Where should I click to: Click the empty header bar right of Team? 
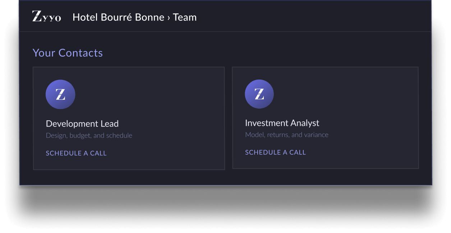click(313, 16)
